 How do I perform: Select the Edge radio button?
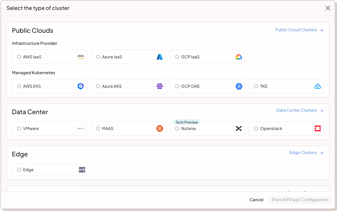pos(19,170)
